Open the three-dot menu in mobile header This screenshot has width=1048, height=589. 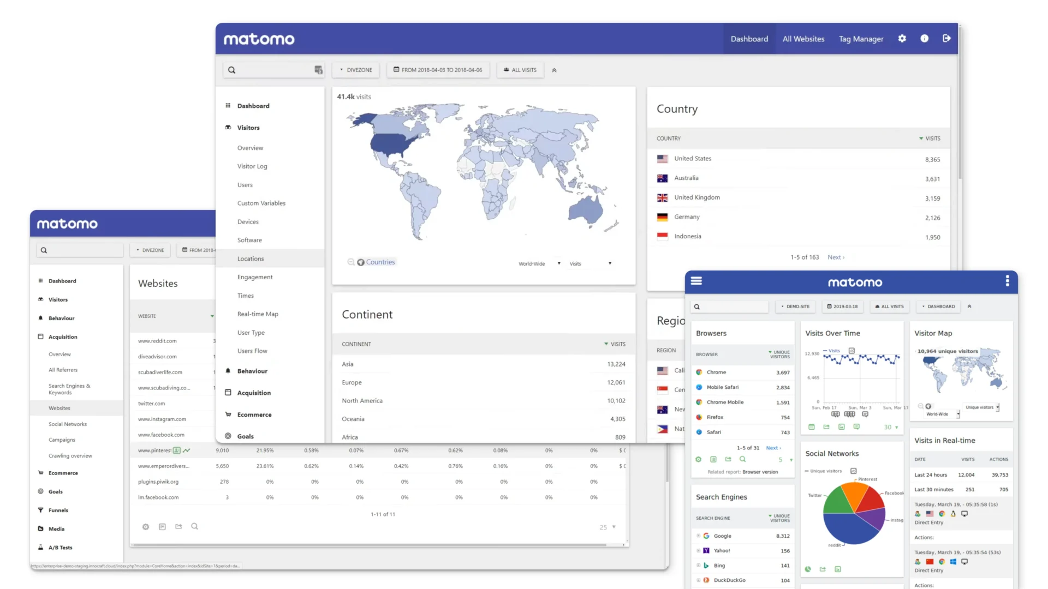coord(1007,281)
